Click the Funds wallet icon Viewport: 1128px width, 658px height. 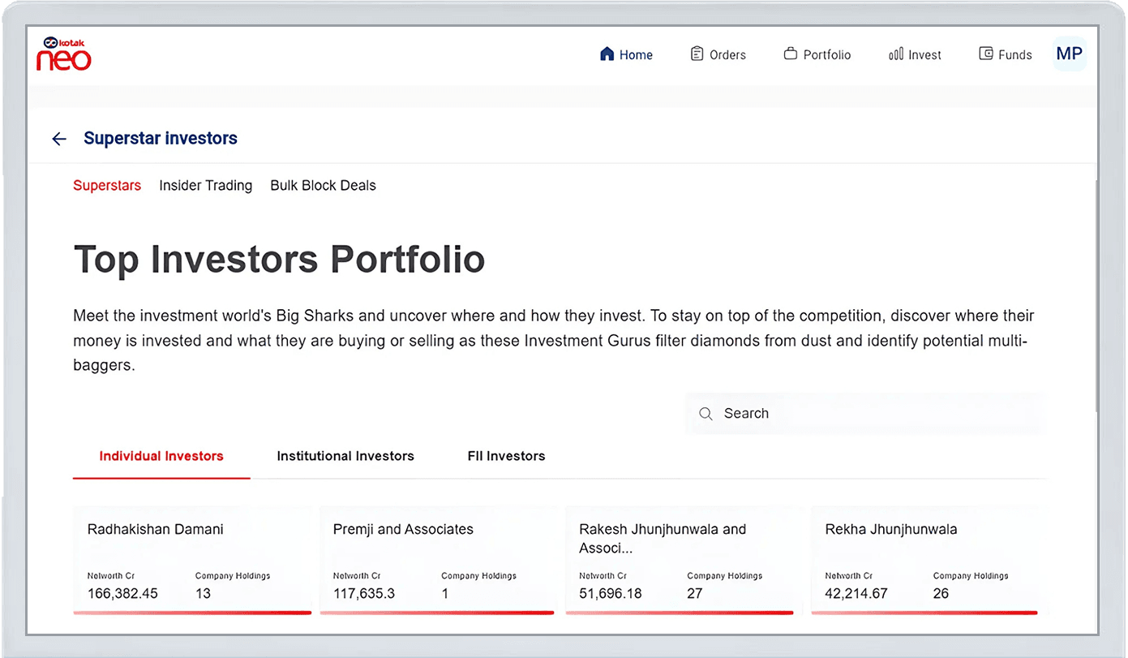986,54
